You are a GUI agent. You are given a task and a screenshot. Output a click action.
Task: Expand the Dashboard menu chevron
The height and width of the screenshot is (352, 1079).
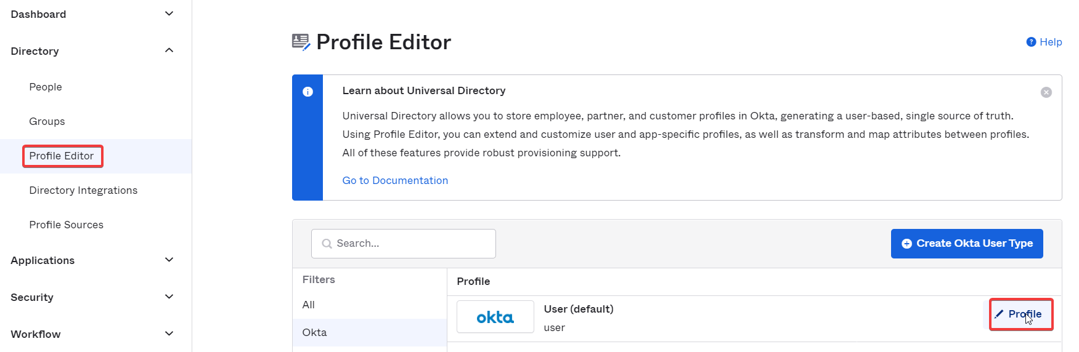[x=169, y=14]
